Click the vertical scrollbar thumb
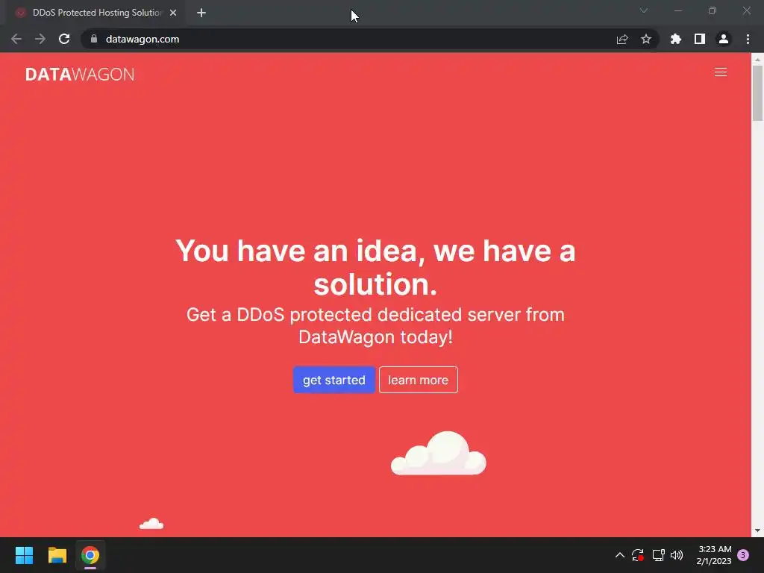The width and height of the screenshot is (764, 573). coord(757,93)
